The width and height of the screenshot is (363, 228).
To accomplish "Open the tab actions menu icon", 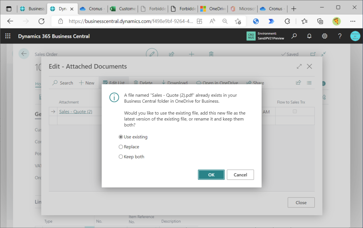I will (9, 9).
